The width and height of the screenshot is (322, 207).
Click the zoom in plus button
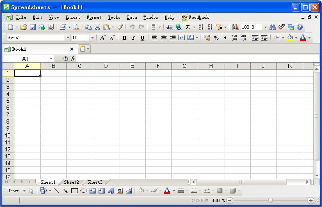coord(311,200)
